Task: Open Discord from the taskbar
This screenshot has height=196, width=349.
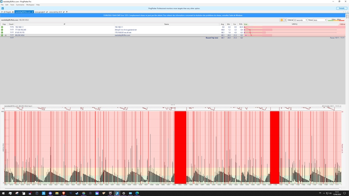Action: point(50,193)
